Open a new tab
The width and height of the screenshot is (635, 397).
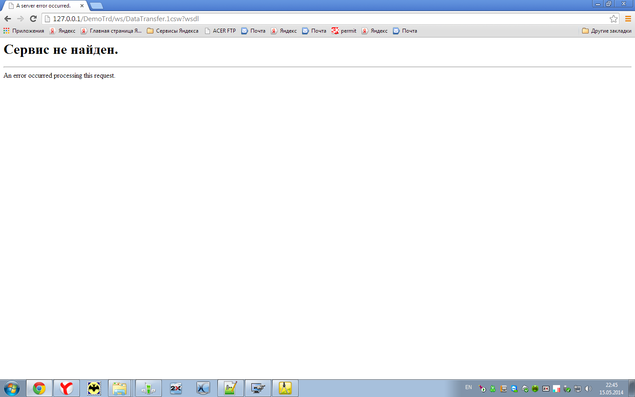click(x=96, y=6)
